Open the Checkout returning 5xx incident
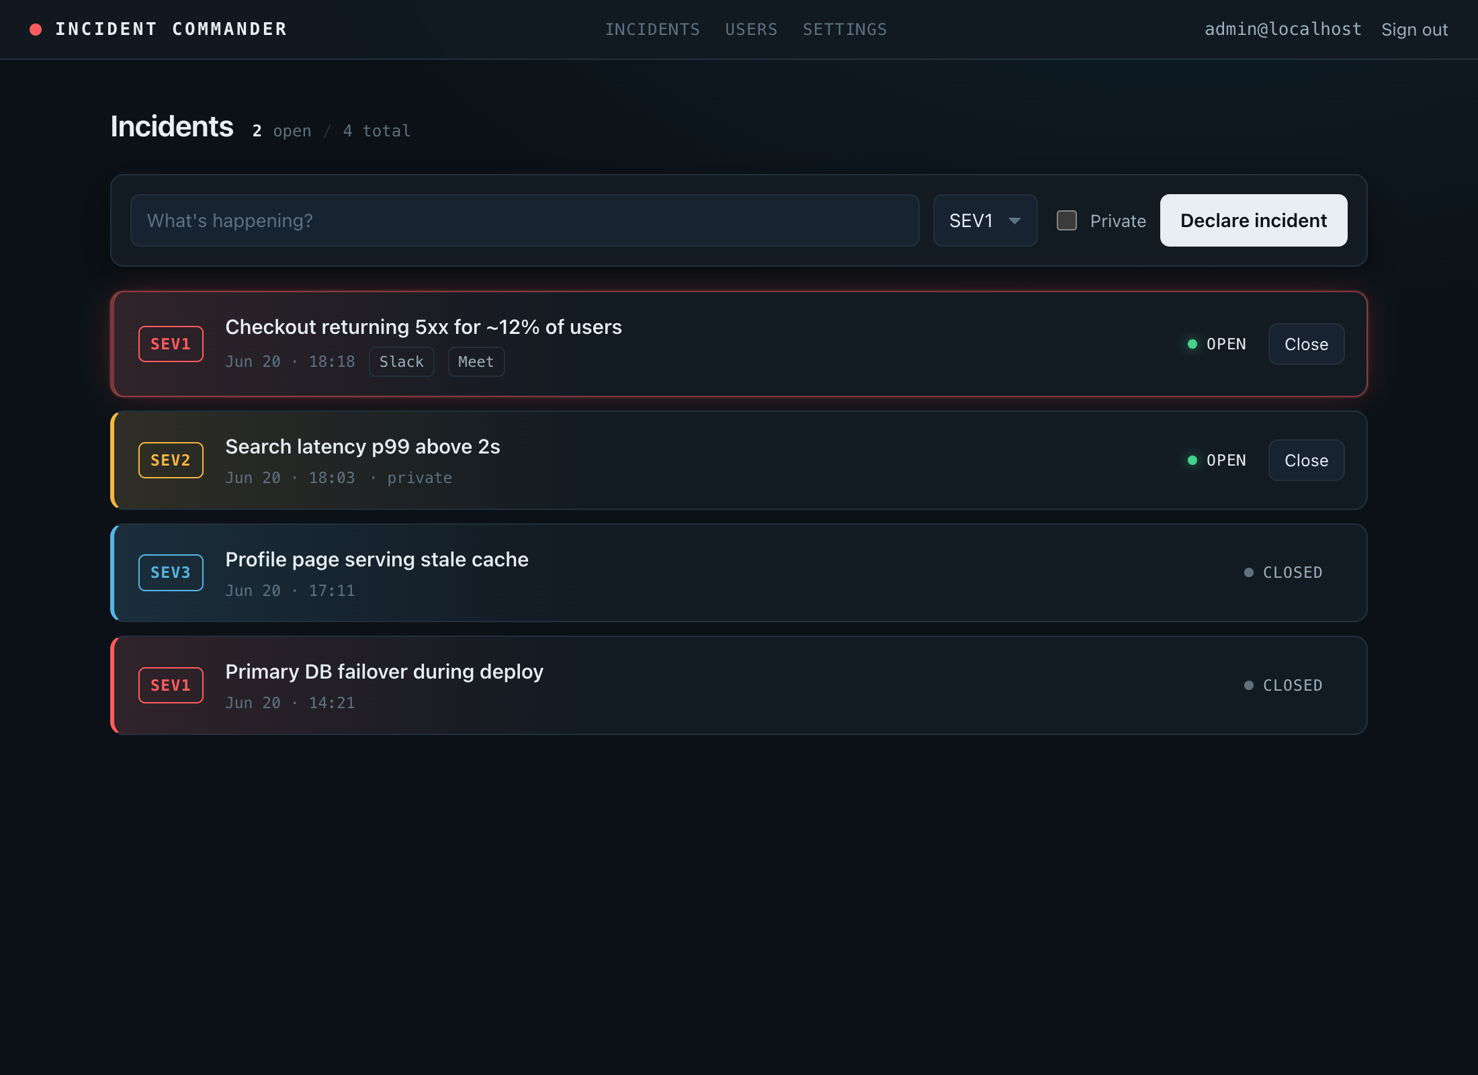Screen dimensions: 1478x1075 423,327
